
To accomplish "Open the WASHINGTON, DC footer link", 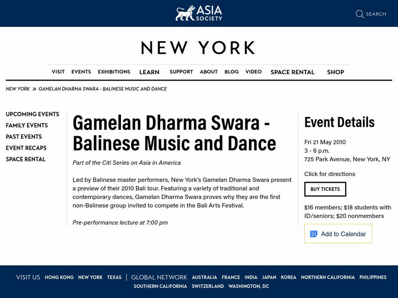I will coord(249,287).
